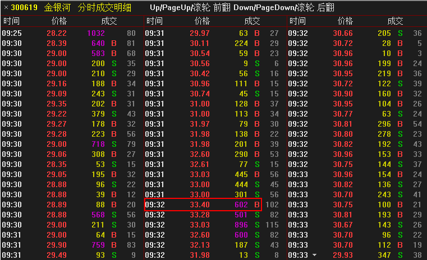Viewport: 427px width, 260px height.
Task: Close the tick detail view with the × icon
Action: [6, 7]
